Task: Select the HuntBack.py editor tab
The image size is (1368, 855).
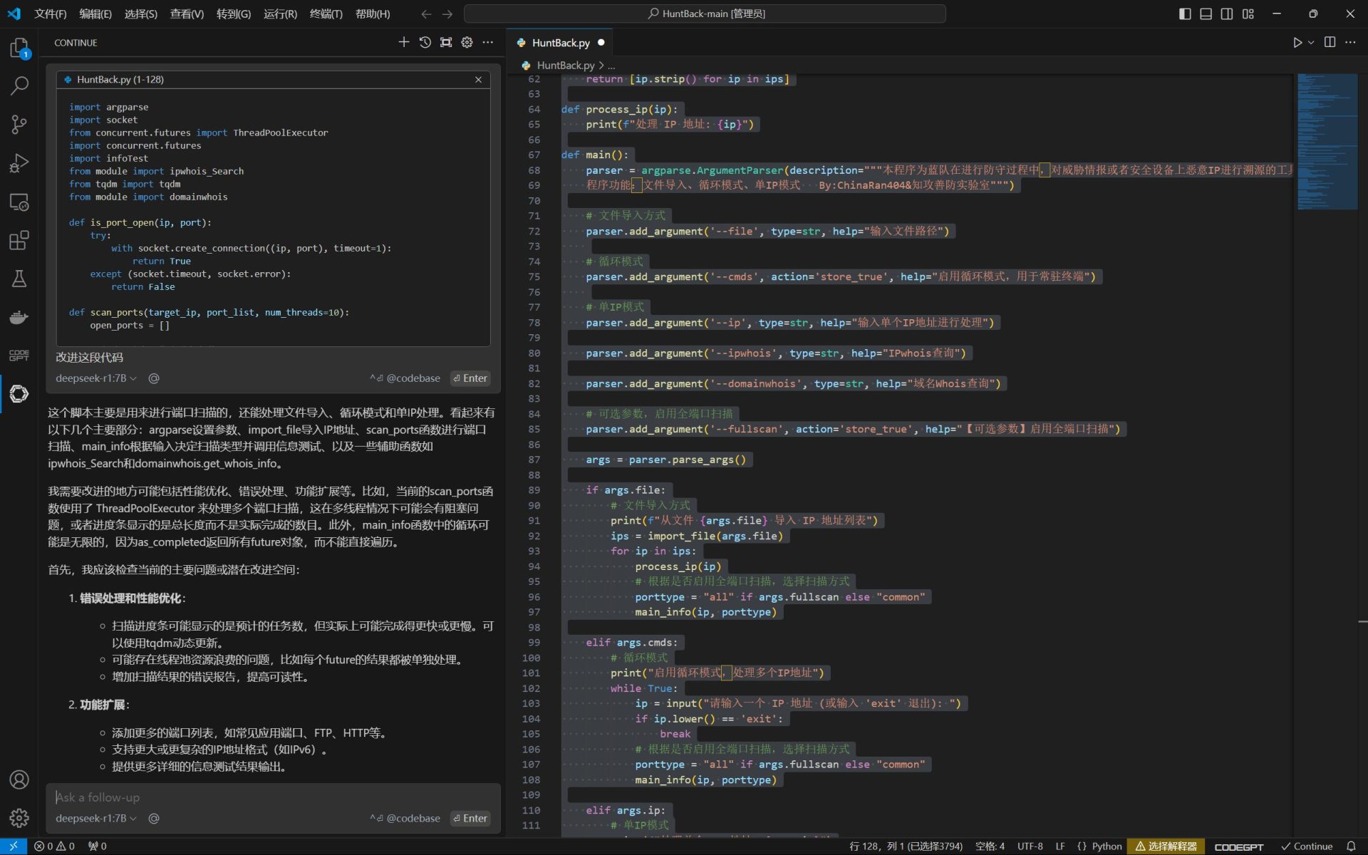Action: click(560, 43)
